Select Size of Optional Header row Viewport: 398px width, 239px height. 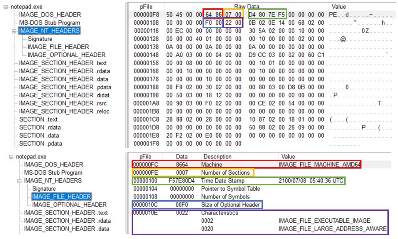click(x=260, y=205)
